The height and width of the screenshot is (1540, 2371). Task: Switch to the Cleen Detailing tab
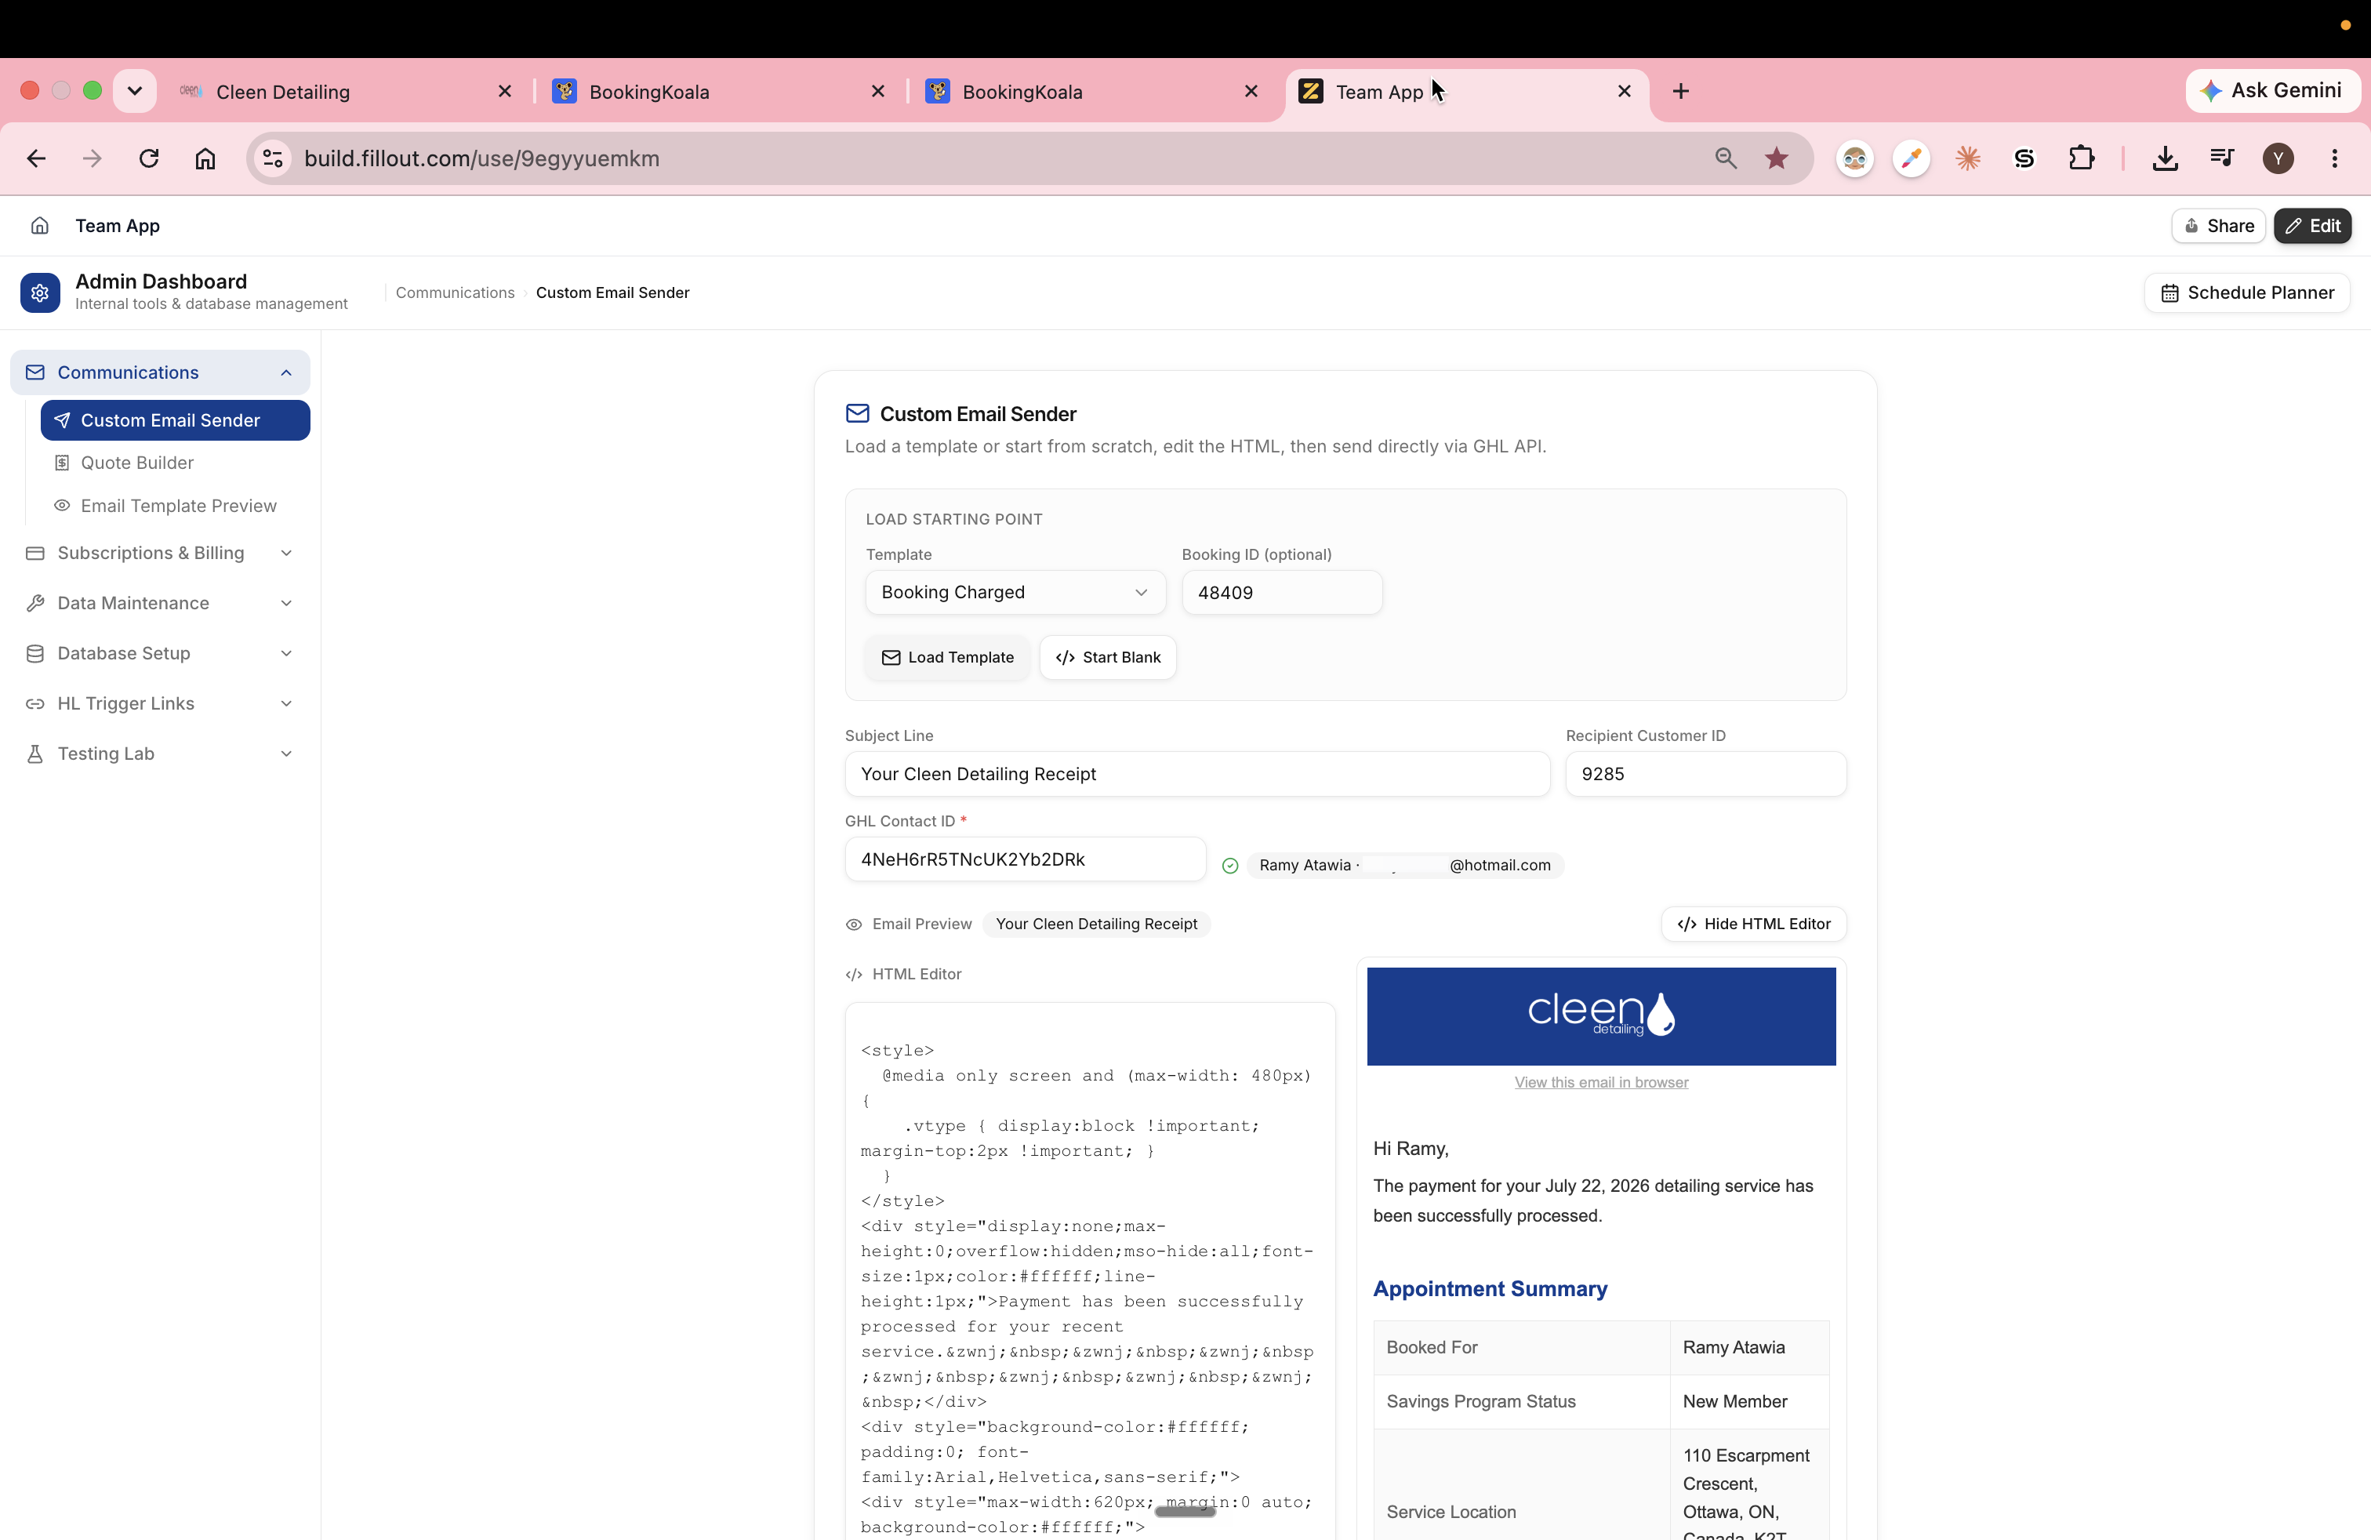(347, 92)
